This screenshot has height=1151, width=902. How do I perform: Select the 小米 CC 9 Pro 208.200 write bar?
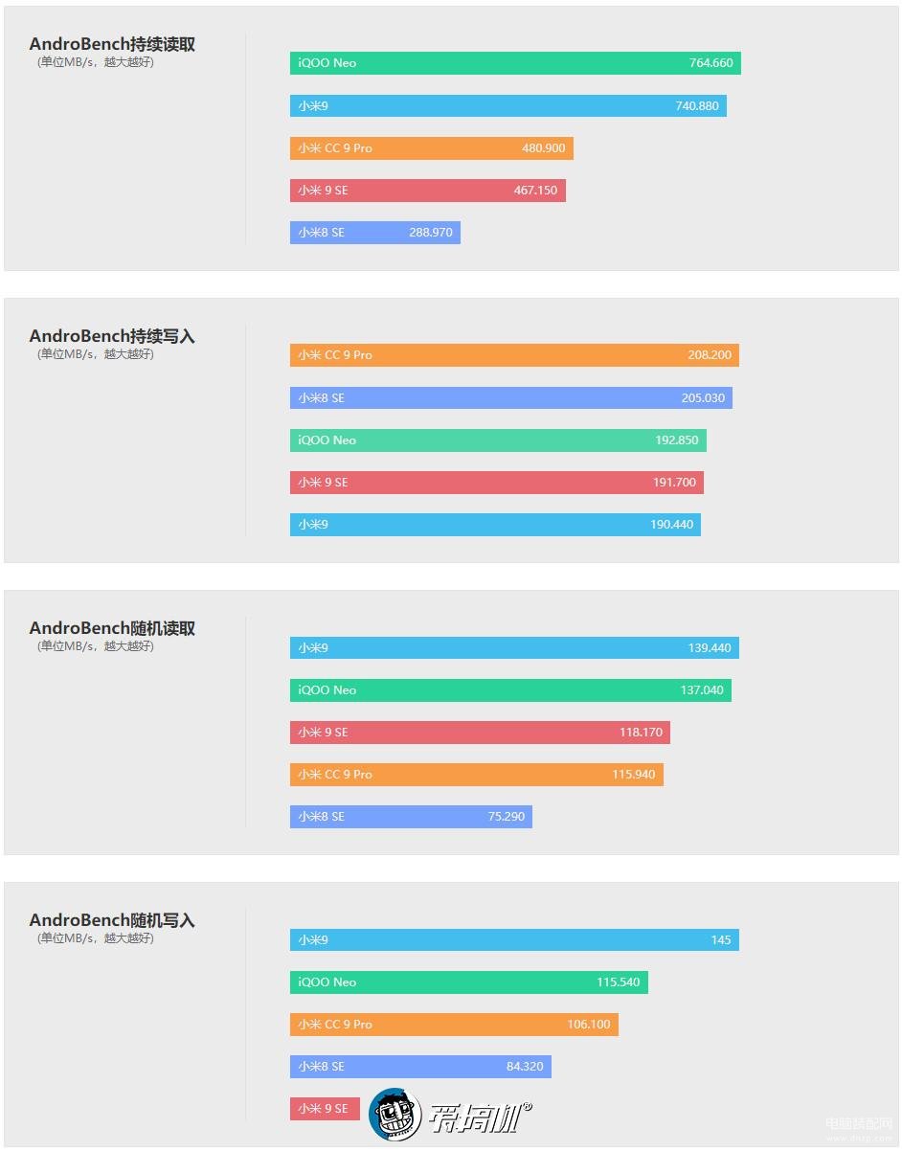tap(514, 355)
